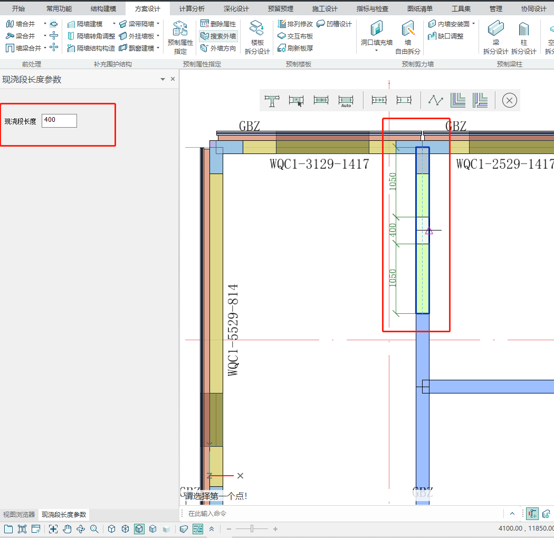Toggle the 搜索外墙 button
This screenshot has height=538, width=554.
(218, 36)
